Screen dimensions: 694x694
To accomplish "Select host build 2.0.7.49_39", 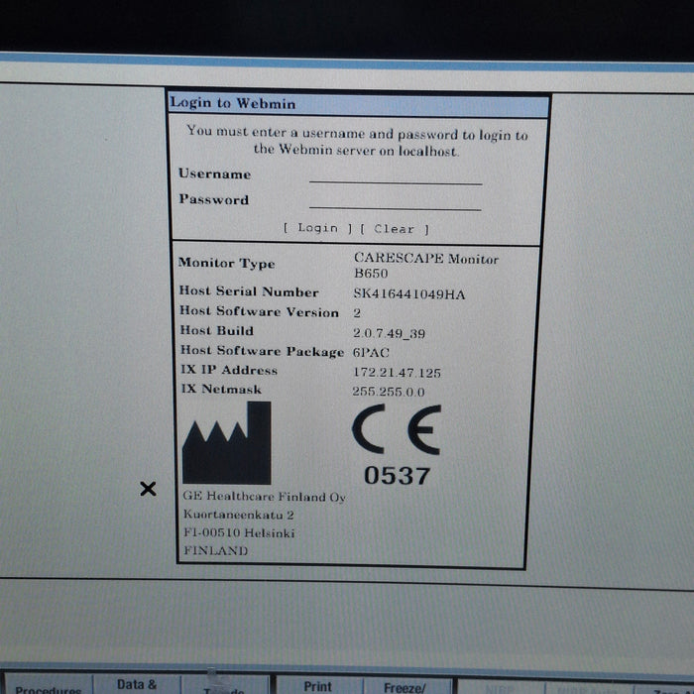I will click(x=389, y=333).
